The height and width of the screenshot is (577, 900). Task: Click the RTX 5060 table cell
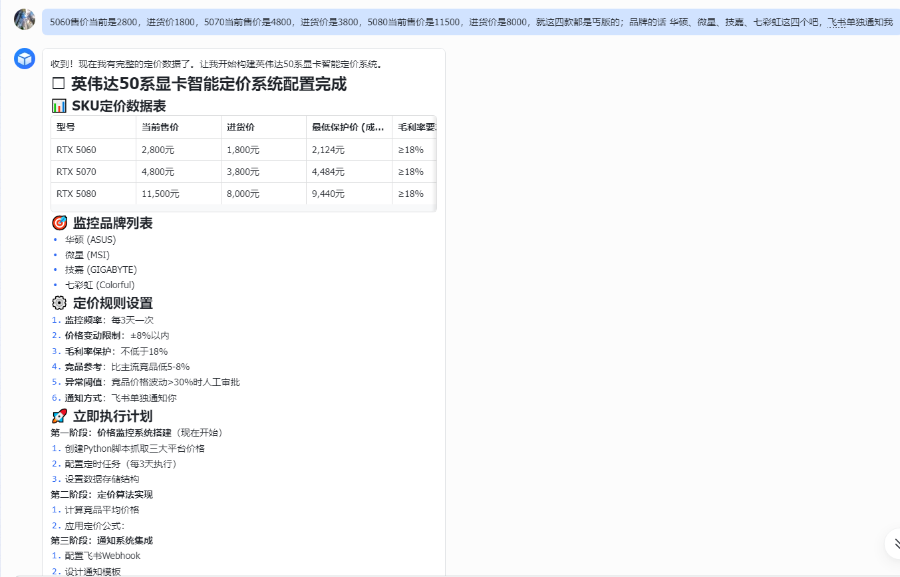(93, 150)
